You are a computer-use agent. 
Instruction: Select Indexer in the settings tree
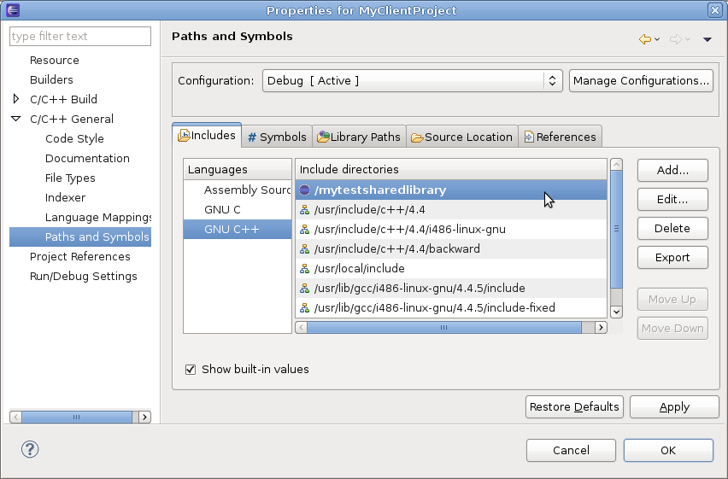65,197
